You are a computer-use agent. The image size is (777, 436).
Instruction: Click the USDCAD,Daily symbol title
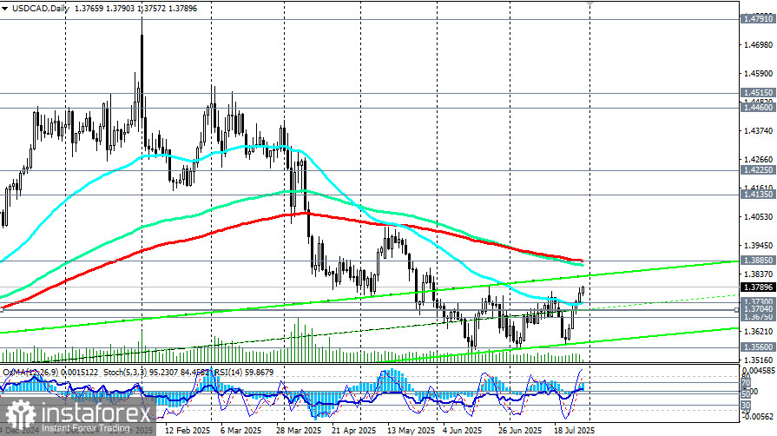click(40, 9)
